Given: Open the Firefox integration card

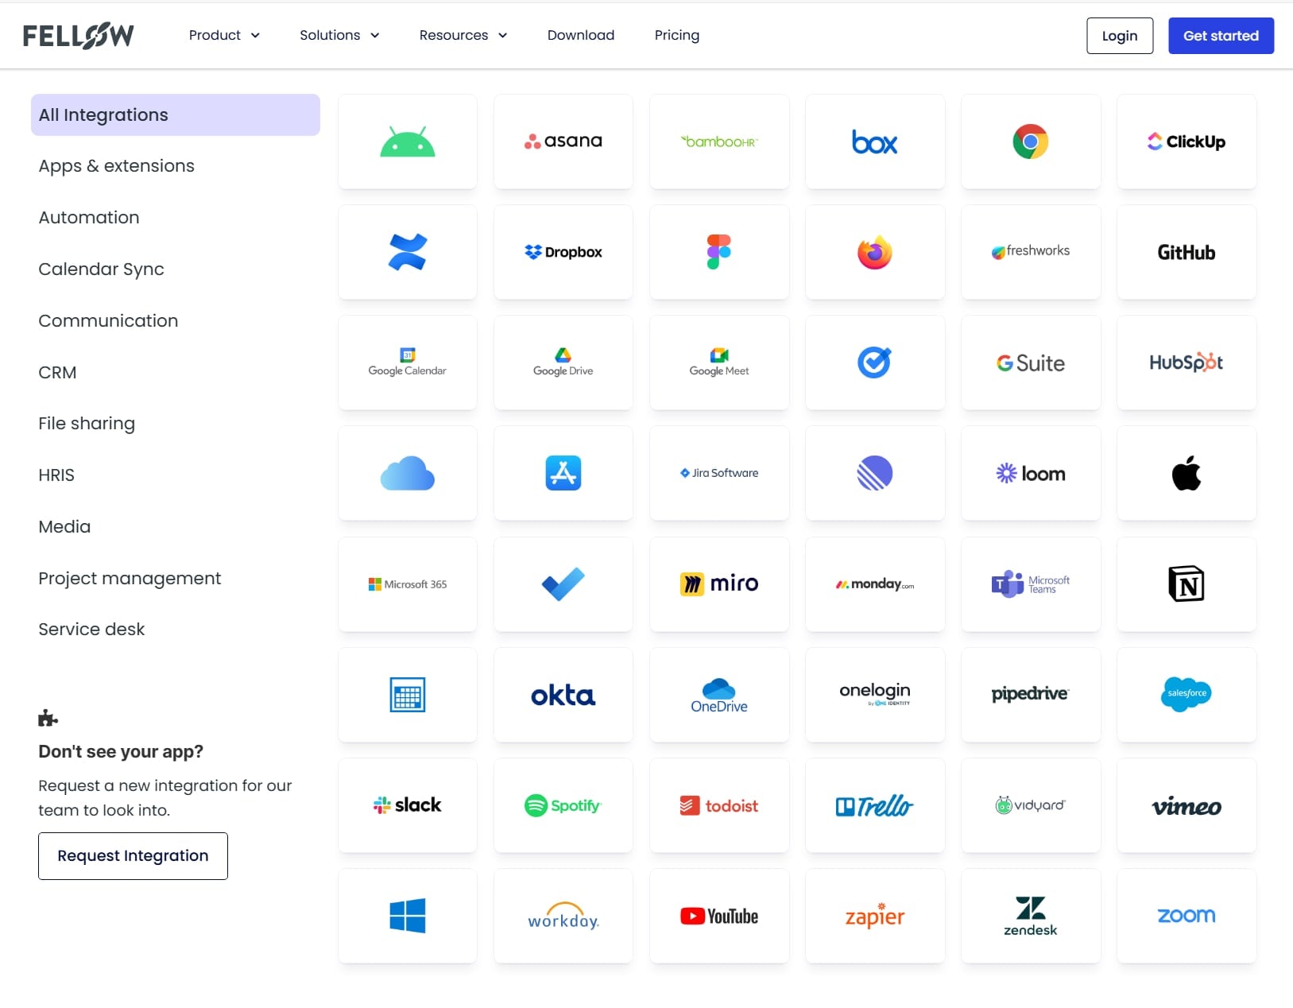Looking at the screenshot, I should point(874,252).
